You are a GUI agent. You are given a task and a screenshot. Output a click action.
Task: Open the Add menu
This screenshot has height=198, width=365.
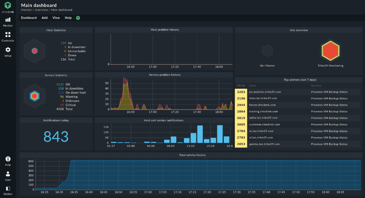45,18
